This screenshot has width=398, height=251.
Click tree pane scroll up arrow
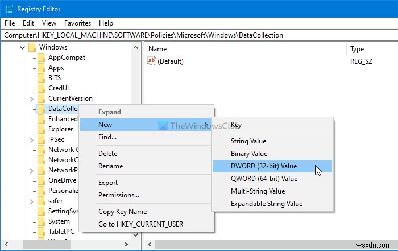point(135,47)
